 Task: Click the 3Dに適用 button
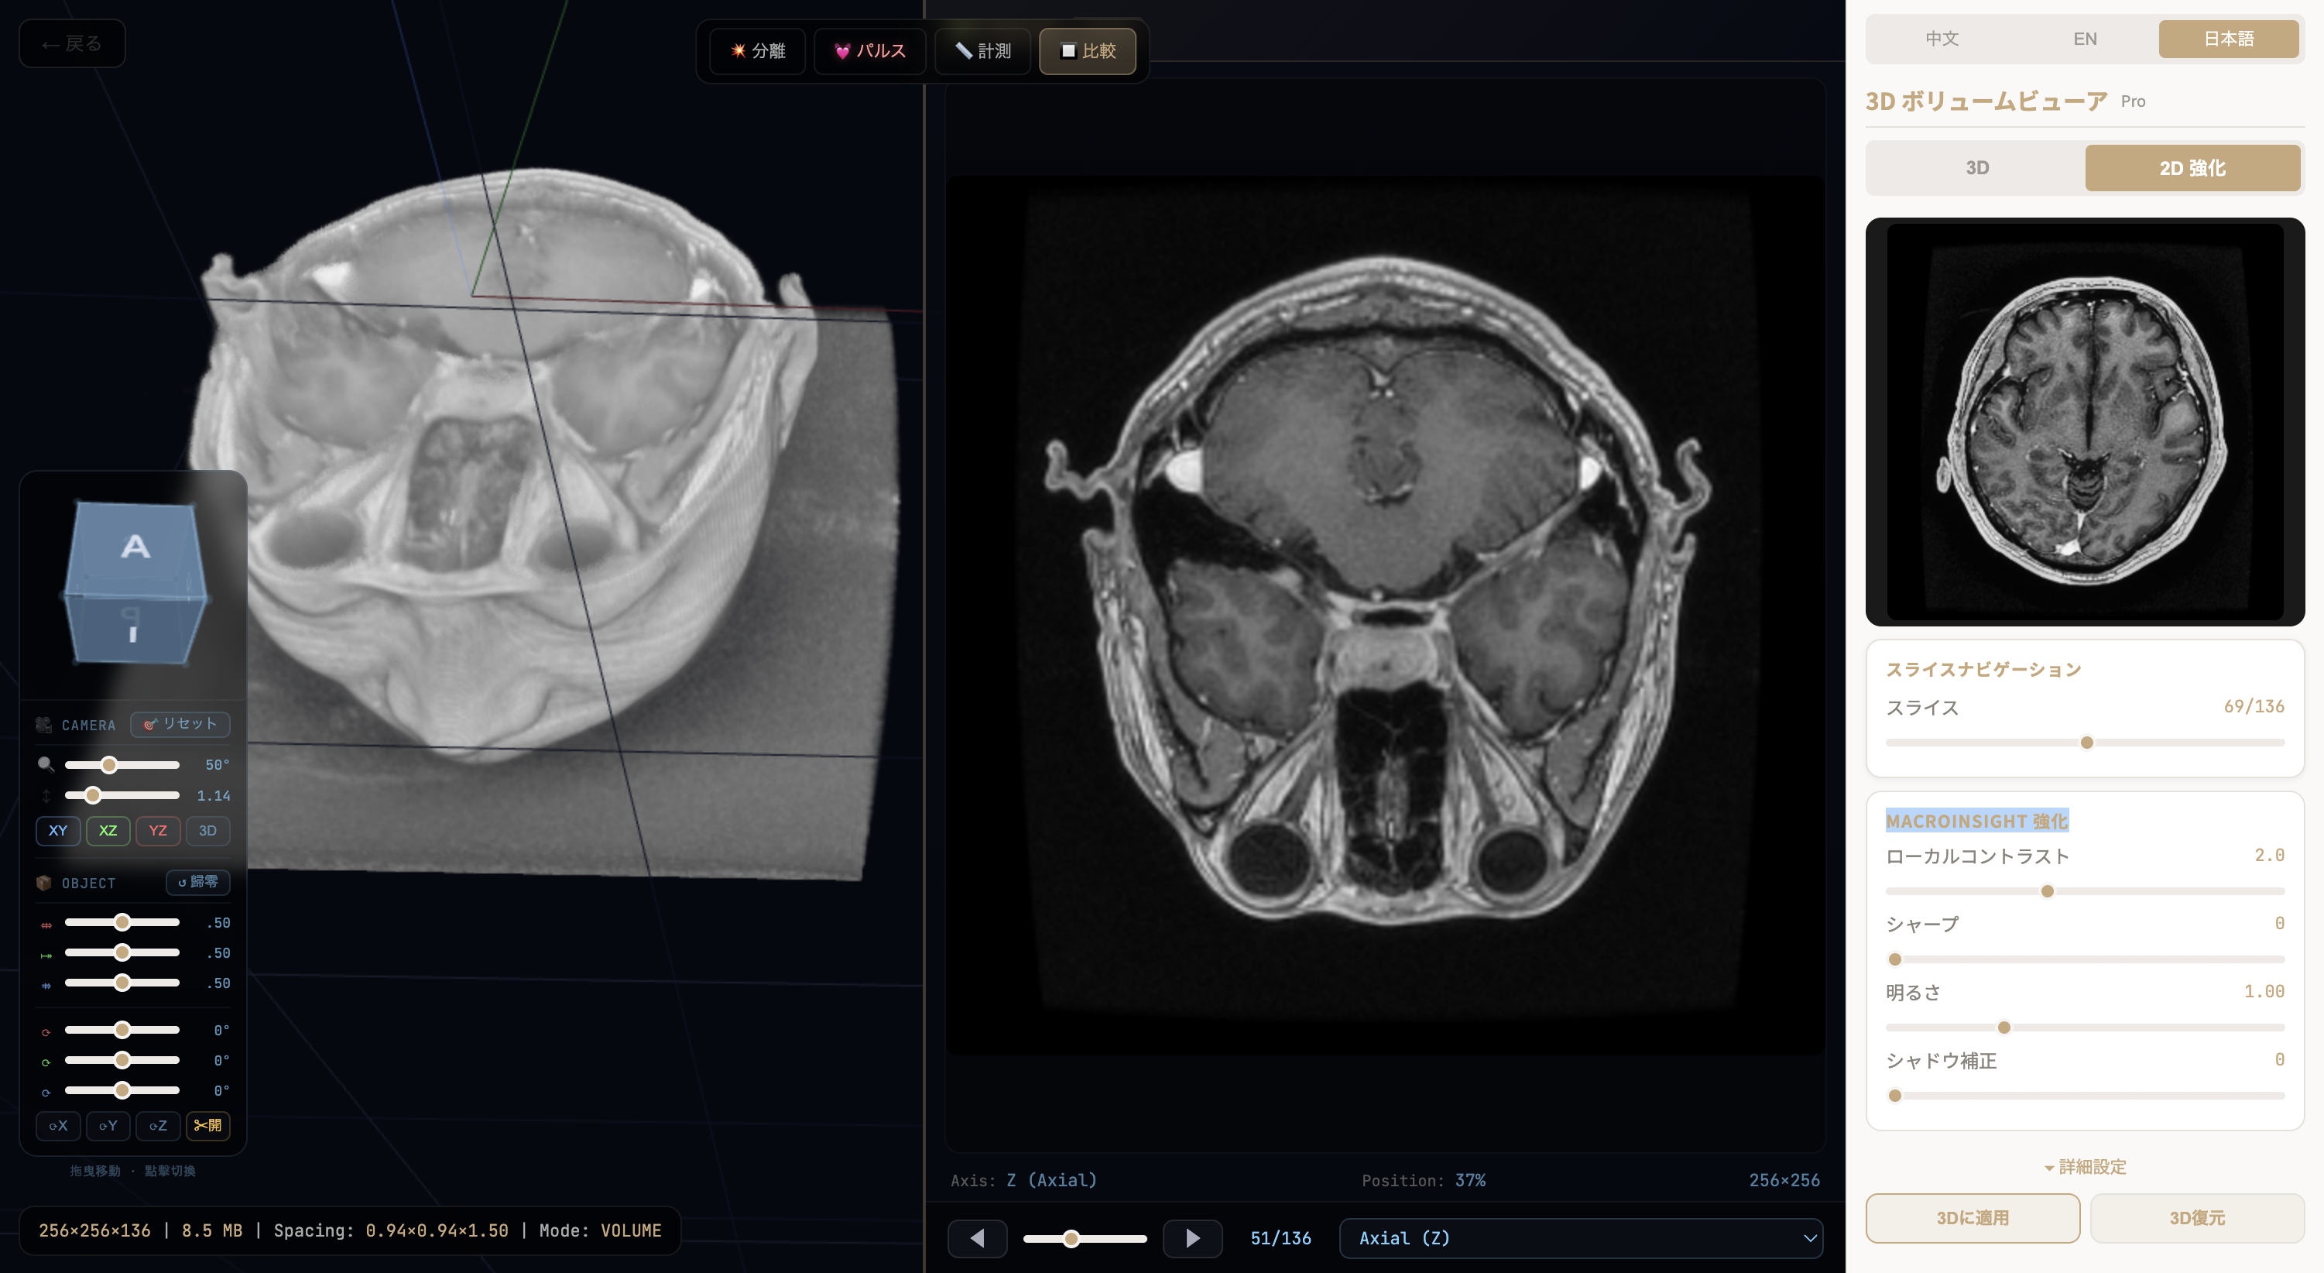[x=1973, y=1218]
